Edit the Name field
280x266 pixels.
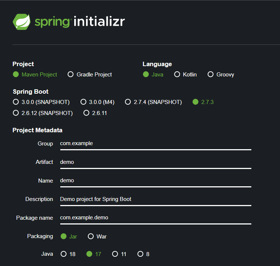pyautogui.click(x=156, y=181)
